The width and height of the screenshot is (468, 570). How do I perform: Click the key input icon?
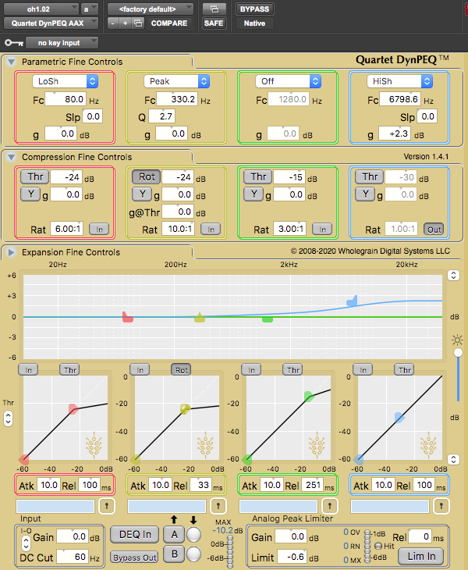coord(14,43)
